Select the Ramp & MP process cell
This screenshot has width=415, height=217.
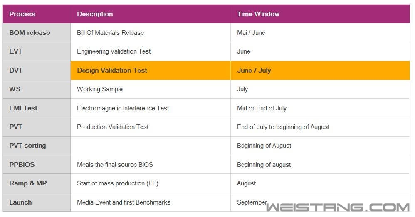pyautogui.click(x=28, y=183)
